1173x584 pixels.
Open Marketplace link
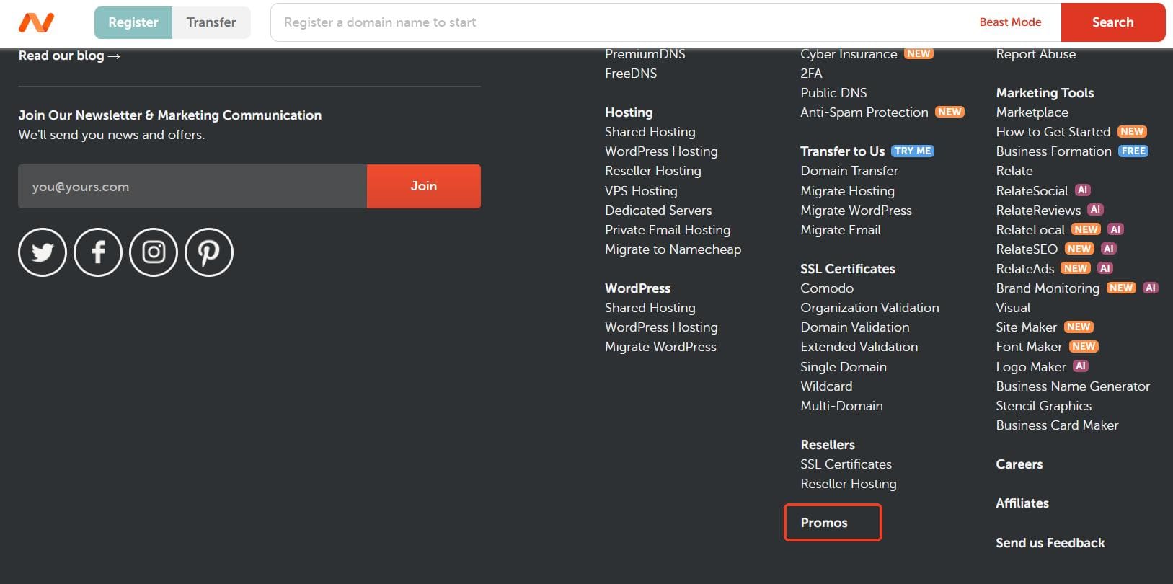click(1032, 112)
